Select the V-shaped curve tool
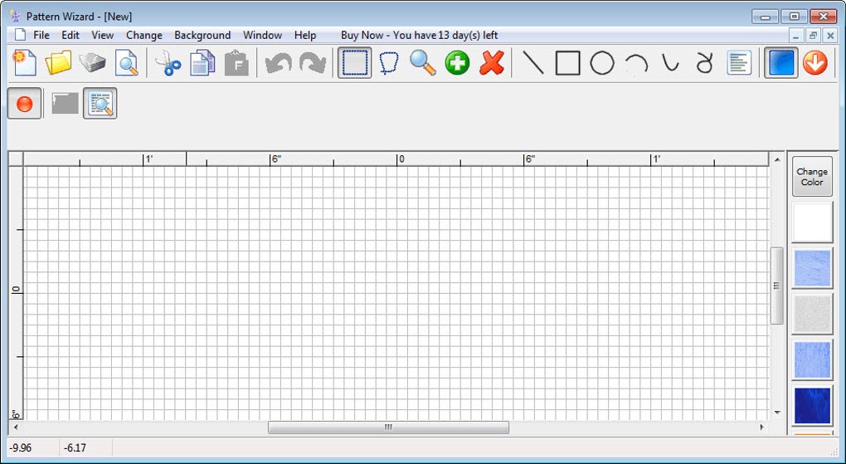The image size is (846, 464). point(671,62)
